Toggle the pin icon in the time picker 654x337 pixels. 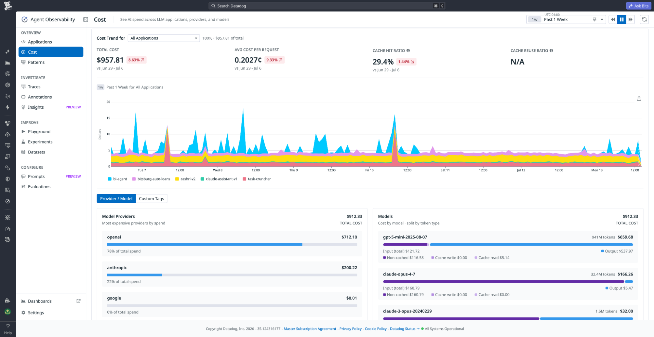594,20
